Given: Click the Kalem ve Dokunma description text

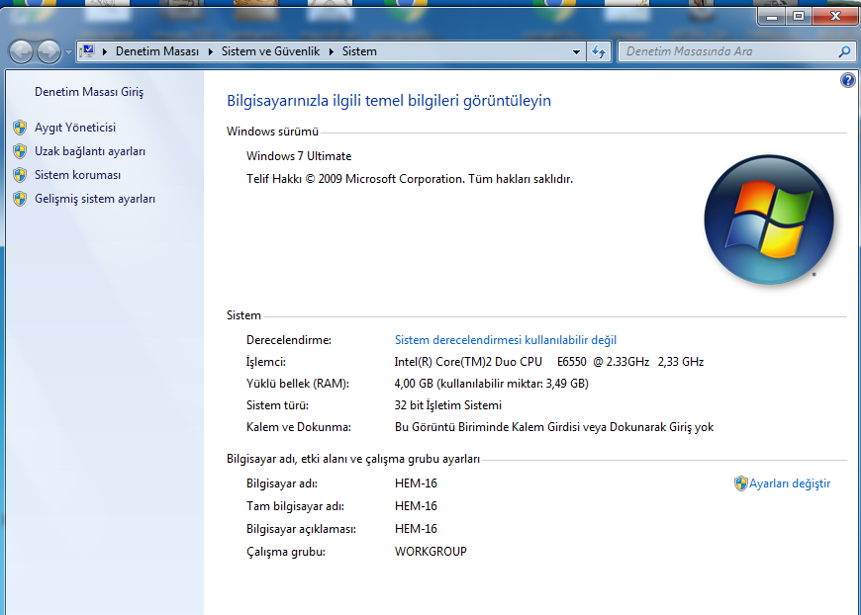Looking at the screenshot, I should coord(554,427).
